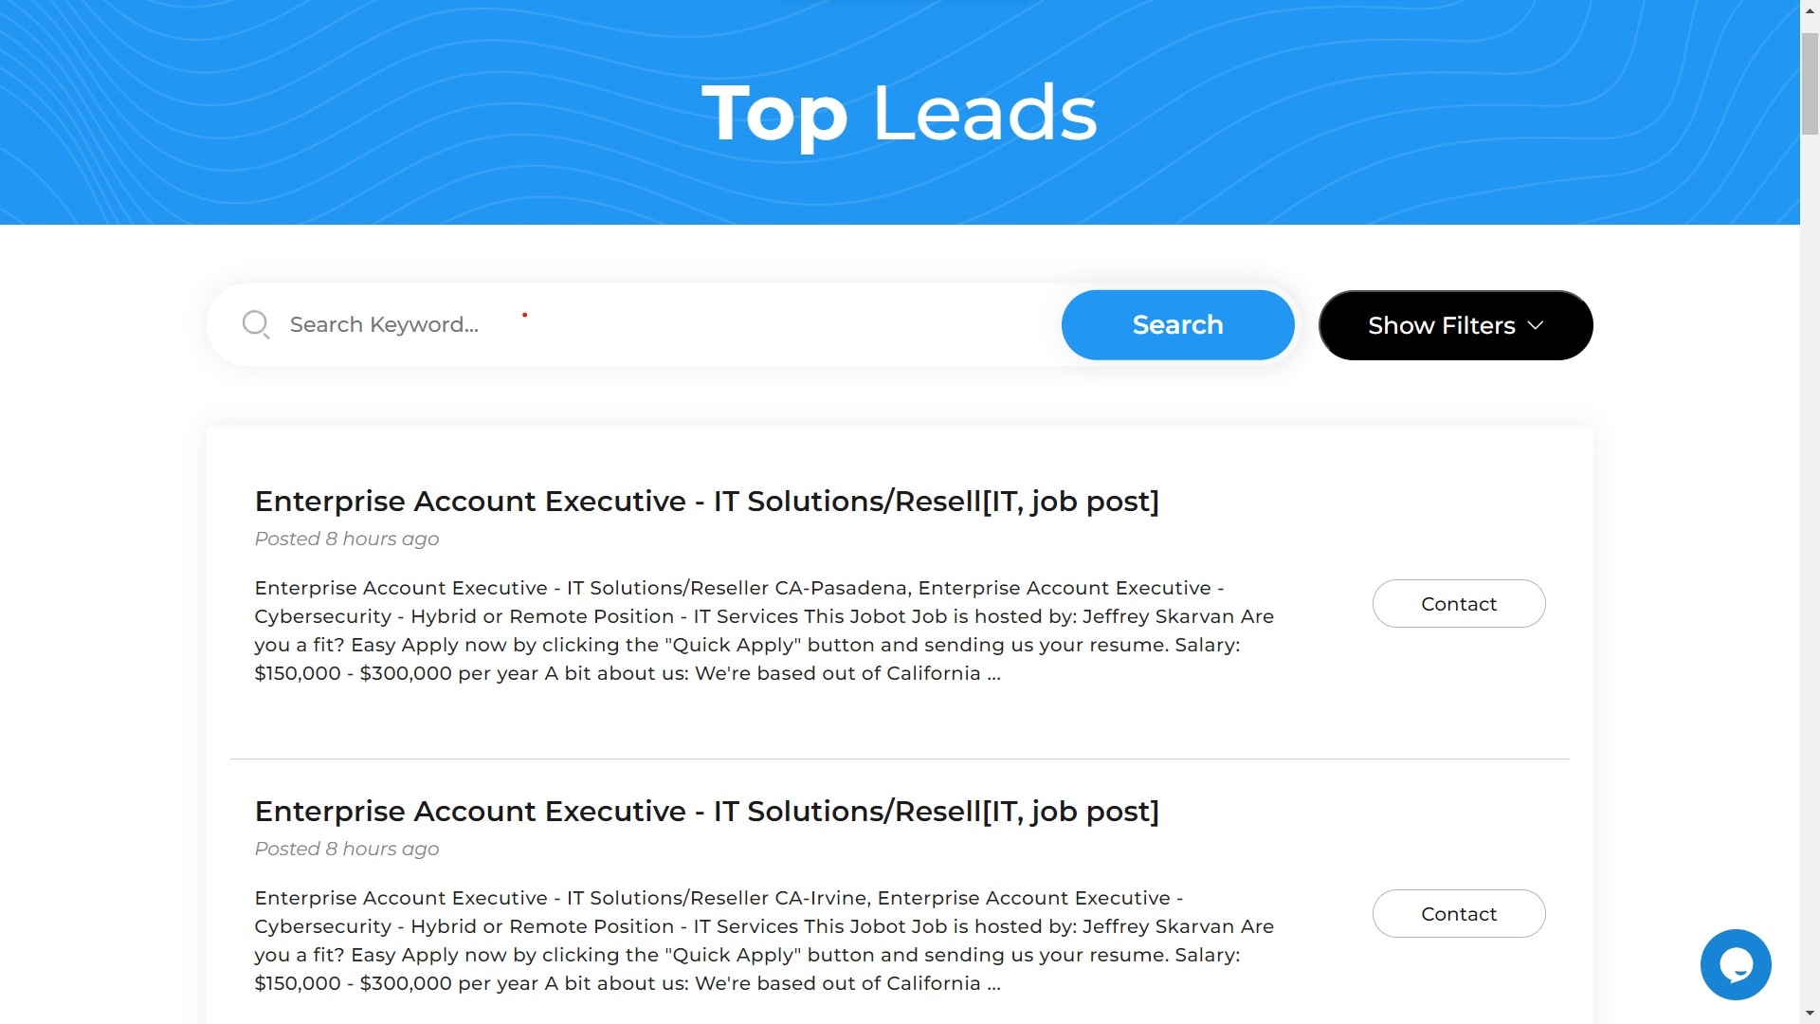The height and width of the screenshot is (1024, 1820).
Task: Click the CA-Pasadena lead description text
Action: (764, 631)
